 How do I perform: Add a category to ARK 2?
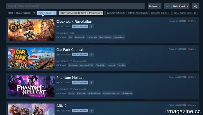[91, 111]
